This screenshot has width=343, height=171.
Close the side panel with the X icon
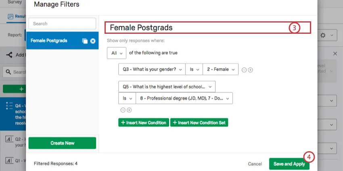tap(335, 54)
